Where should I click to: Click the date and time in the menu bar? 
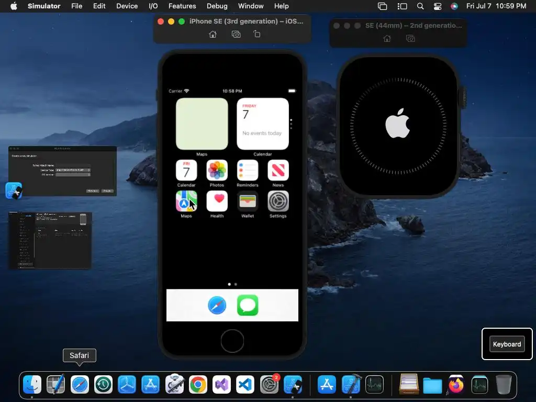click(x=496, y=6)
